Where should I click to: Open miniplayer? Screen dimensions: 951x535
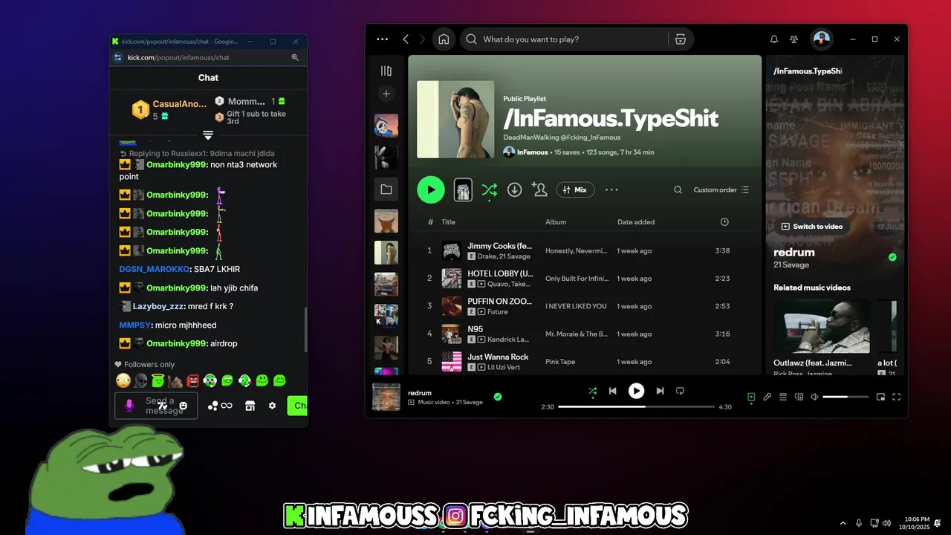coord(880,397)
